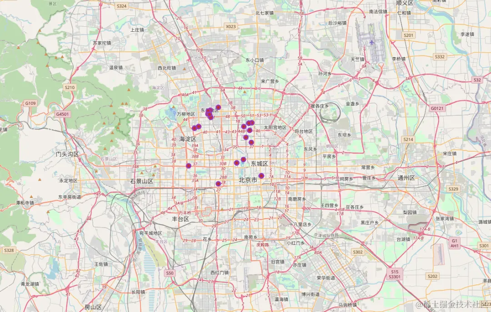Image resolution: width=491 pixels, height=312 pixels.
Task: Click the S214 road shield
Action: point(408,139)
